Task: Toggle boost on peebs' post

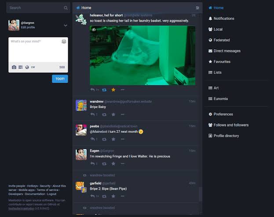Action: [x=104, y=139]
